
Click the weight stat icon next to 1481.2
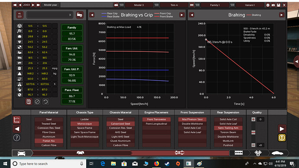click(x=19, y=73)
